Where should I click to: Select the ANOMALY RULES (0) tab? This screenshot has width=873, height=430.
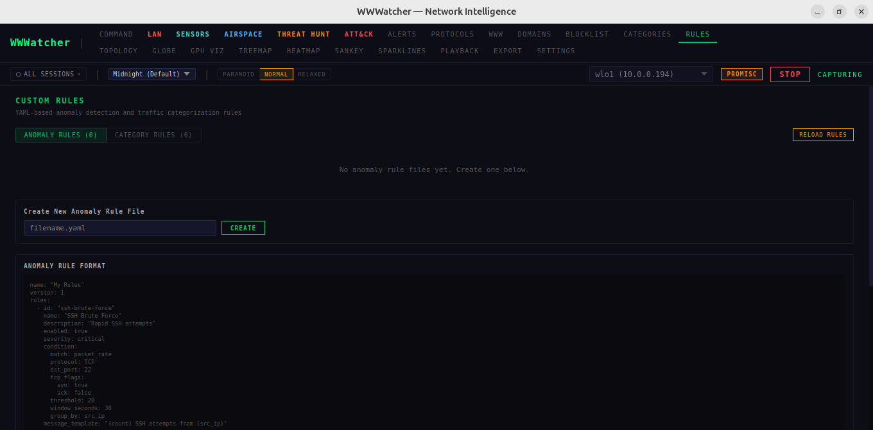[61, 135]
